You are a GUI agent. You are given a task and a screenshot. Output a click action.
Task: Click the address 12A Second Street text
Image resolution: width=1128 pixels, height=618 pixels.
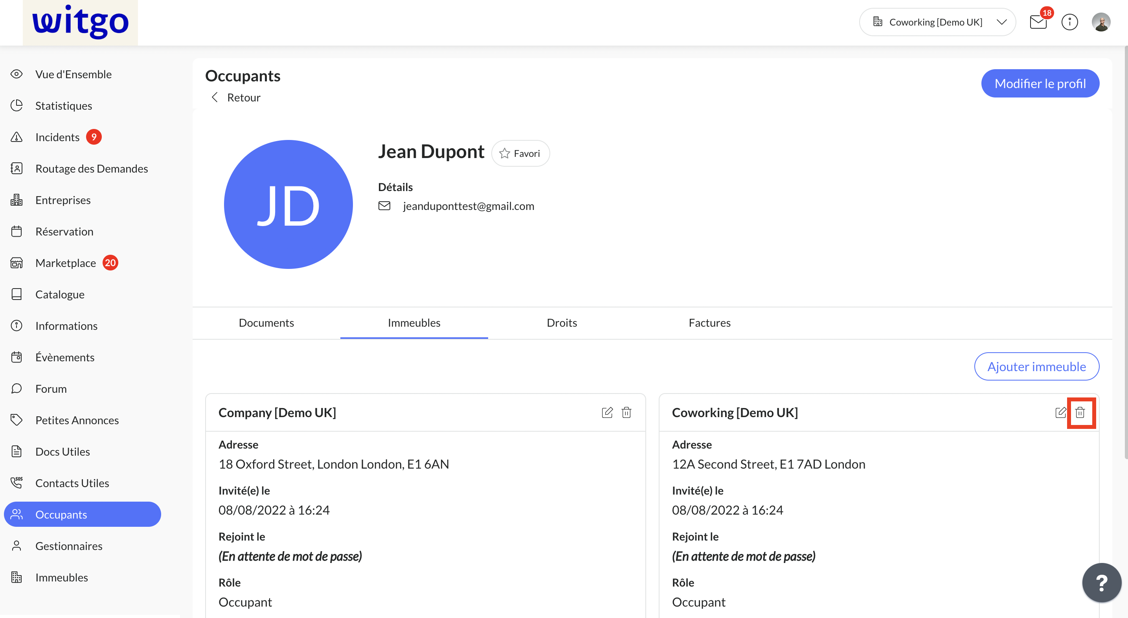(768, 464)
